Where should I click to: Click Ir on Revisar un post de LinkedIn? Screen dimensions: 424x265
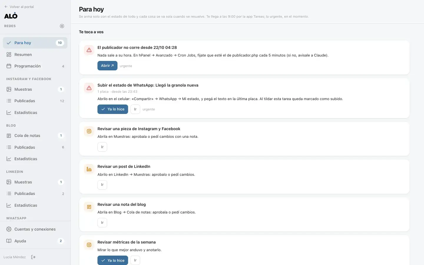pos(102,185)
